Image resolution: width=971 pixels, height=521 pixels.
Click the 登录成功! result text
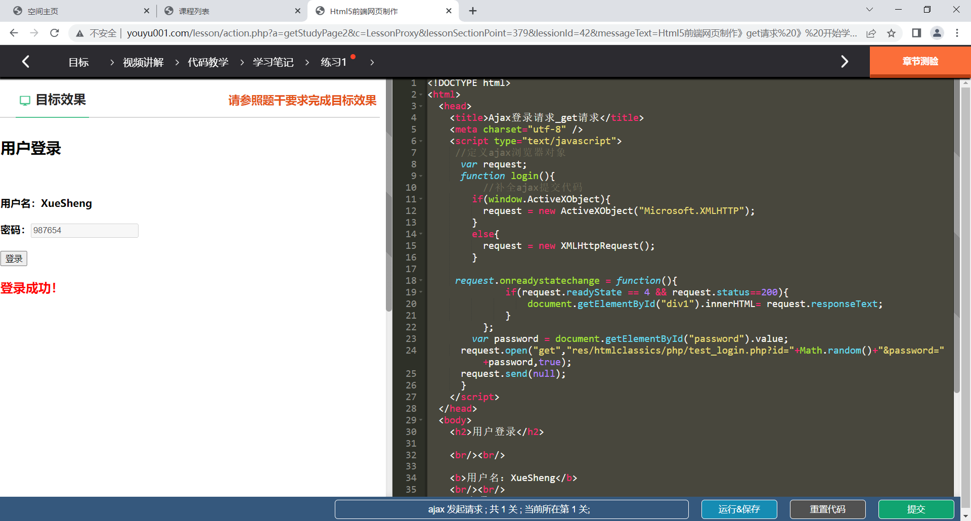click(28, 288)
